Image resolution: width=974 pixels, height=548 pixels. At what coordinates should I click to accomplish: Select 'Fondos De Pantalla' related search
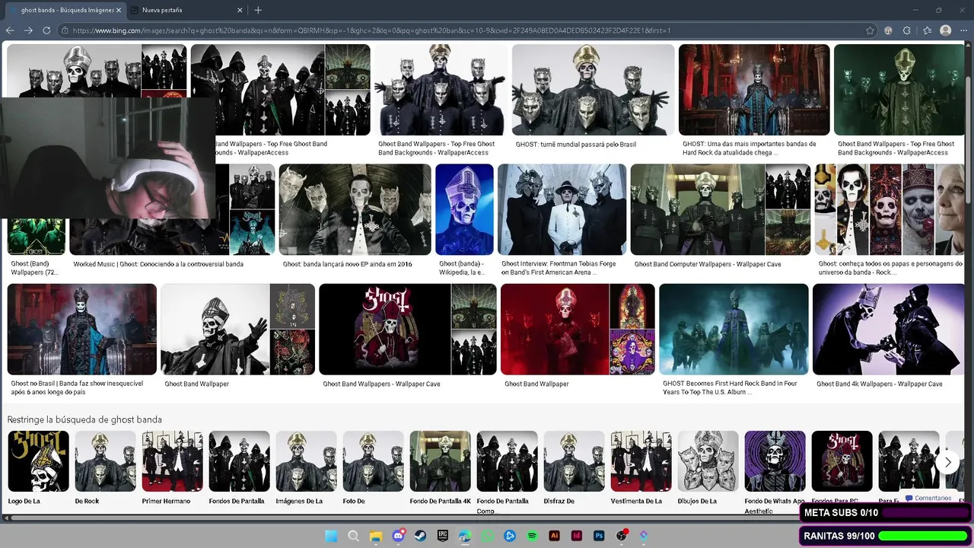pos(239,467)
